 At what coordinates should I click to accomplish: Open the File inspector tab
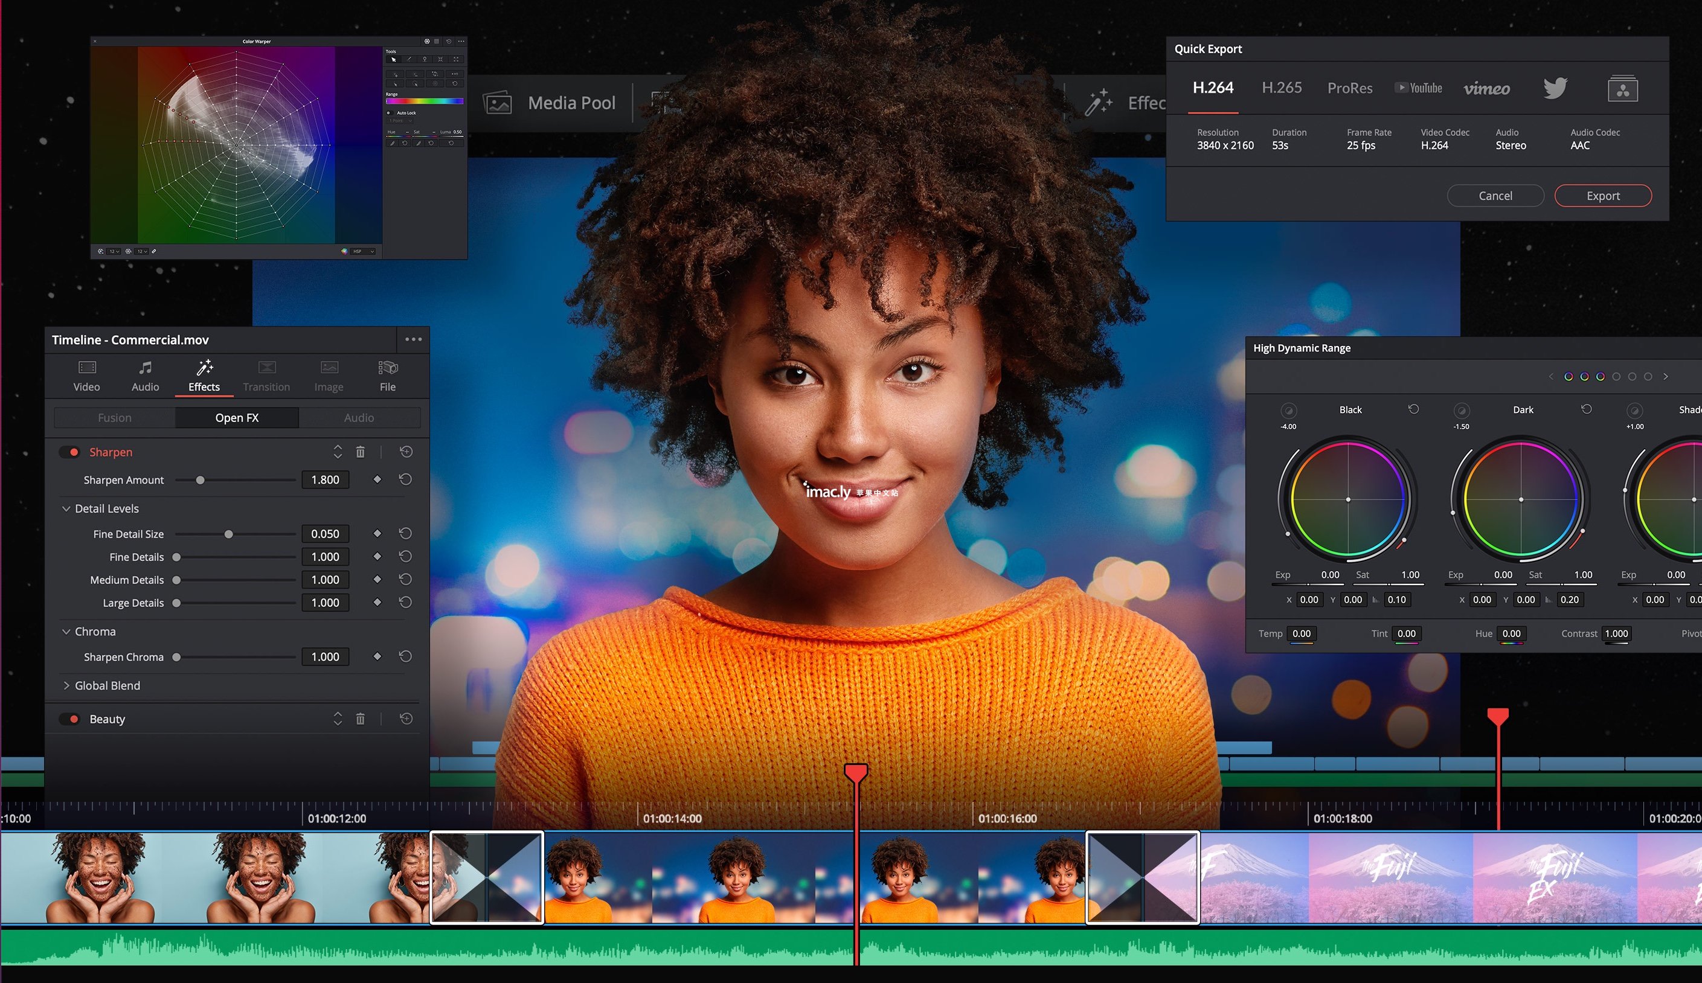click(388, 376)
